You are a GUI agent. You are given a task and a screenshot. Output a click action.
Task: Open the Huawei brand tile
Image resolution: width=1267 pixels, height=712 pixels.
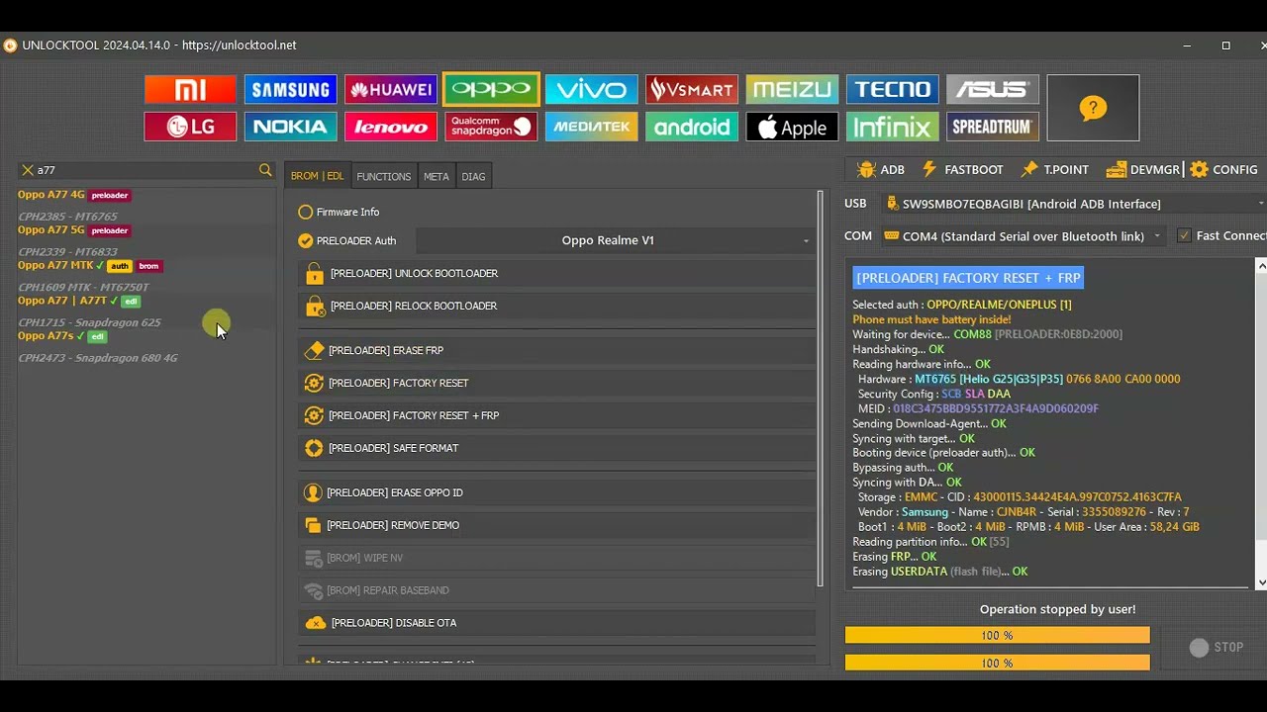pos(391,90)
